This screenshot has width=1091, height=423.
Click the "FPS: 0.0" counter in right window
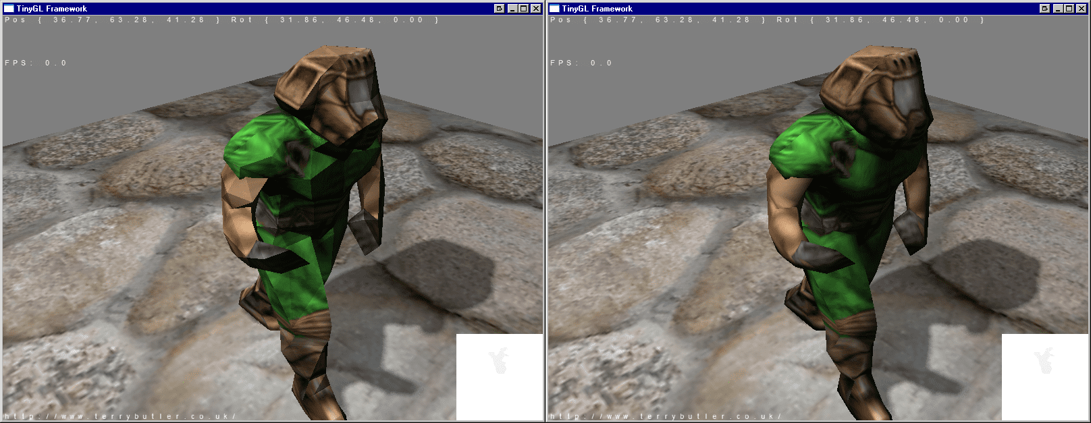581,63
